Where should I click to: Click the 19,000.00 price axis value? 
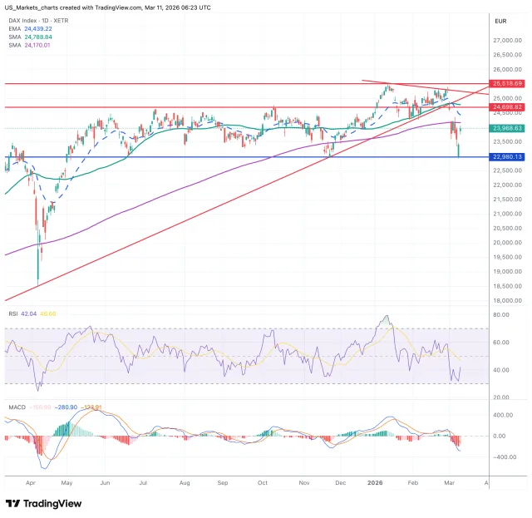click(507, 272)
